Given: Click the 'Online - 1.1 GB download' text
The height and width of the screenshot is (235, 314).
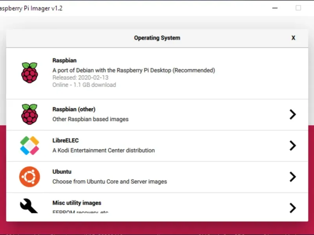Looking at the screenshot, I should click(x=84, y=85).
